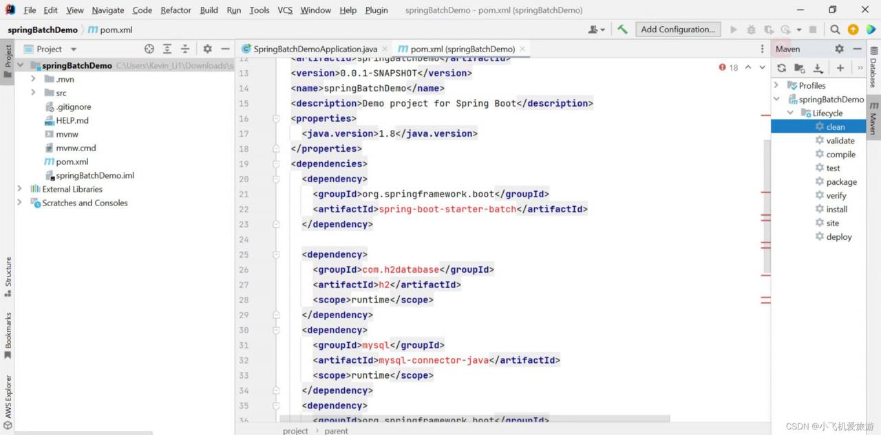This screenshot has width=881, height=435.
Task: Close the pom.xml editor tab
Action: pos(522,49)
